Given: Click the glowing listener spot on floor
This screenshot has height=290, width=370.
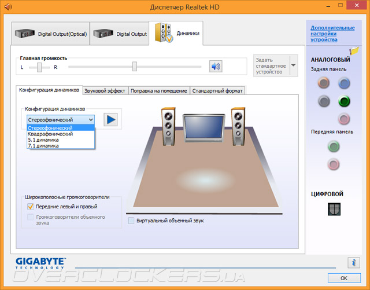Looking at the screenshot, I should click(x=205, y=181).
